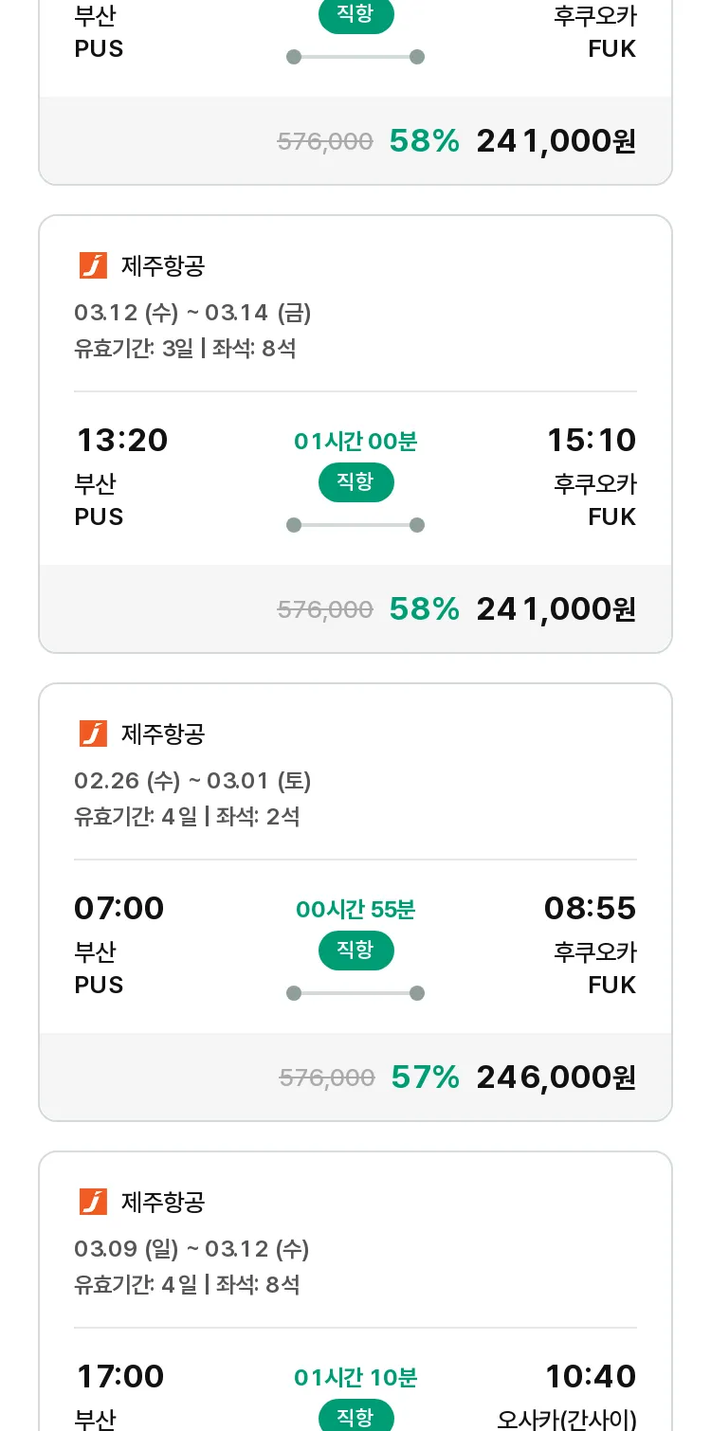711x1431 pixels.
Task: Tap the 08:55 arrival time
Action: (x=590, y=909)
